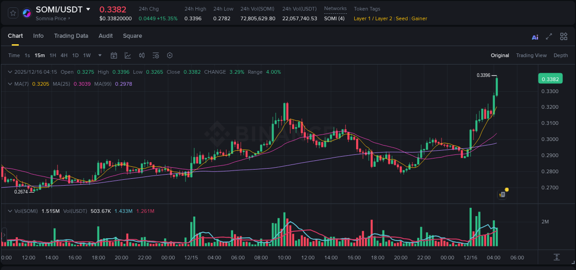Open the SOMI/USDT pair dropdown

click(88, 9)
